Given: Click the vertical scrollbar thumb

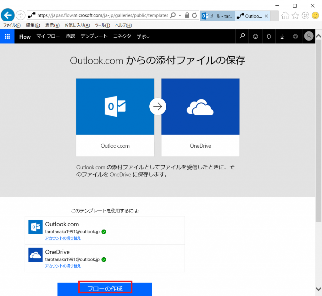Looking at the screenshot, I should pyautogui.click(x=319, y=131).
